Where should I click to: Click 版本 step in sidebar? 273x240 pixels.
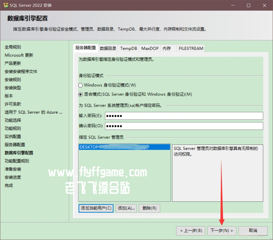9,96
